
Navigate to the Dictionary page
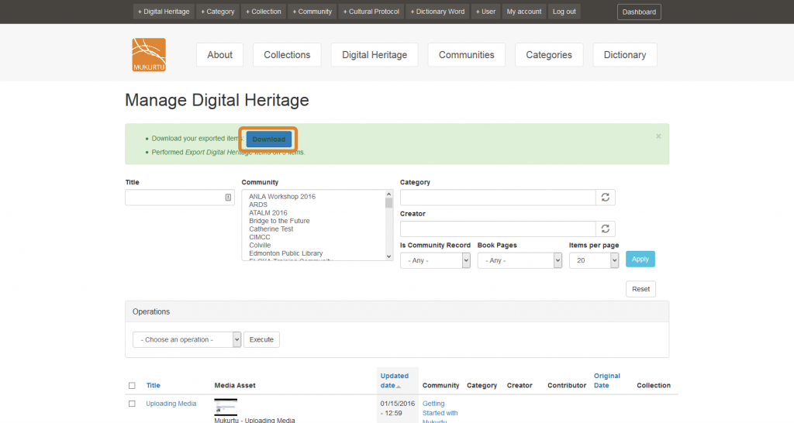click(625, 55)
